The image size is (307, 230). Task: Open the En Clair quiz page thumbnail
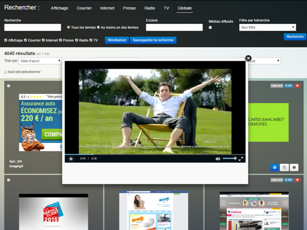pos(153,210)
